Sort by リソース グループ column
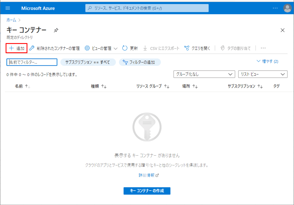This screenshot has height=205, width=294. pyautogui.click(x=153, y=86)
